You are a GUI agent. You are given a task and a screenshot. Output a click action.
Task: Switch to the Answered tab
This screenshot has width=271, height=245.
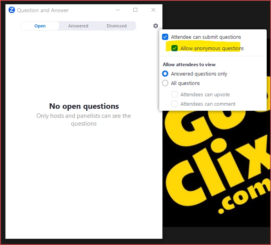click(78, 26)
